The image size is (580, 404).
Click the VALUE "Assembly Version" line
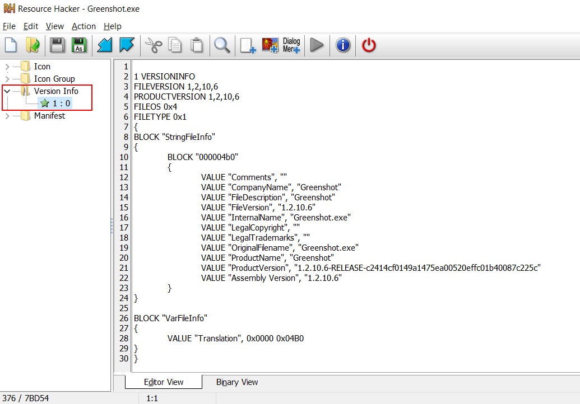[x=271, y=278]
